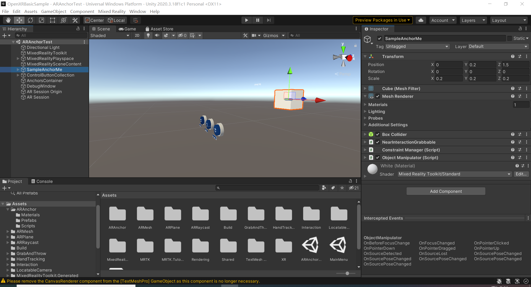
Task: Toggle 2D view mode
Action: pos(137,35)
